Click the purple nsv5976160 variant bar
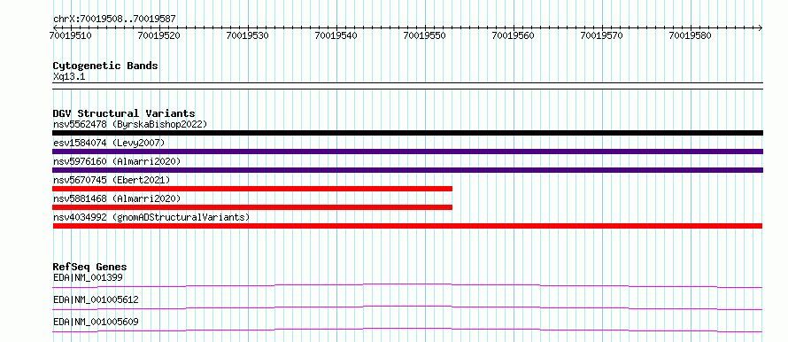The image size is (788, 342). click(x=407, y=170)
